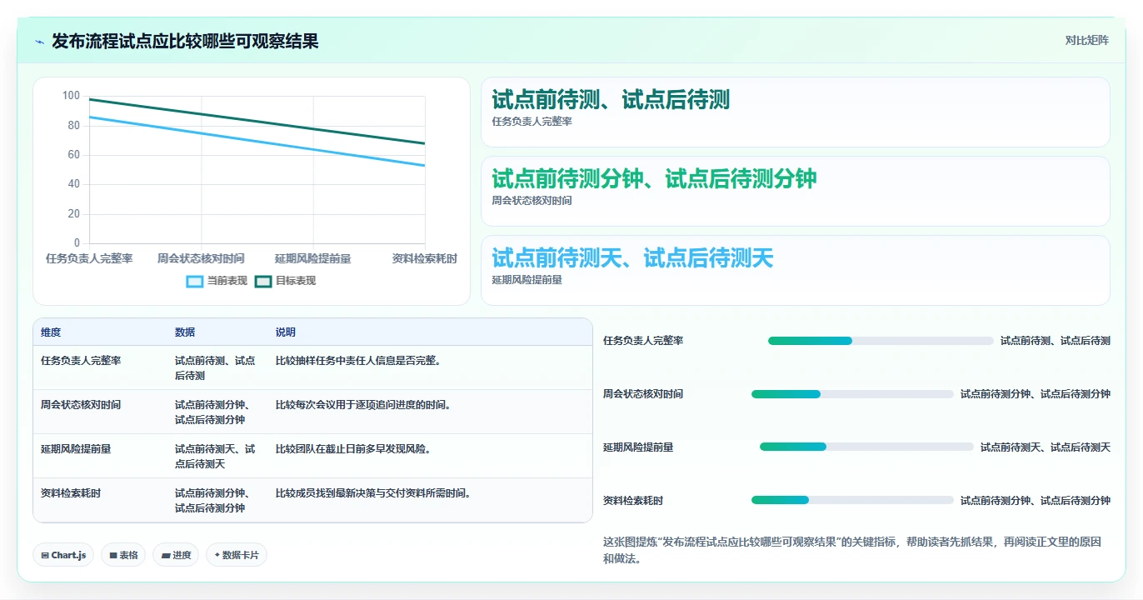The image size is (1143, 600).
Task: Click the 对比矩阵 label in header
Action: point(1086,41)
